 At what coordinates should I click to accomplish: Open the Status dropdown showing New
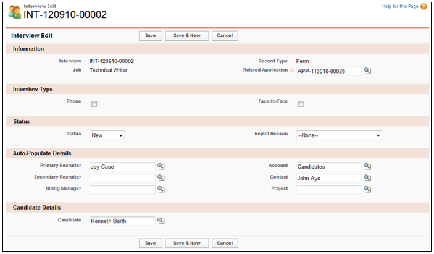pos(107,135)
